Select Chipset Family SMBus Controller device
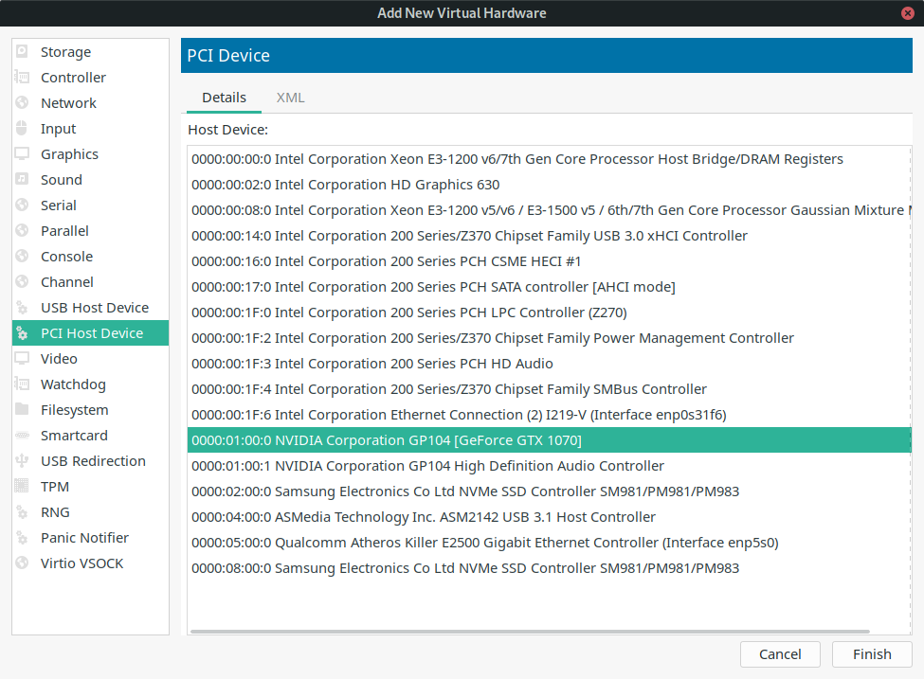Screen dimensions: 924x679 549,389
